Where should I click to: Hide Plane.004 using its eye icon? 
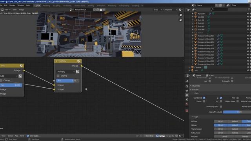click(x=248, y=14)
